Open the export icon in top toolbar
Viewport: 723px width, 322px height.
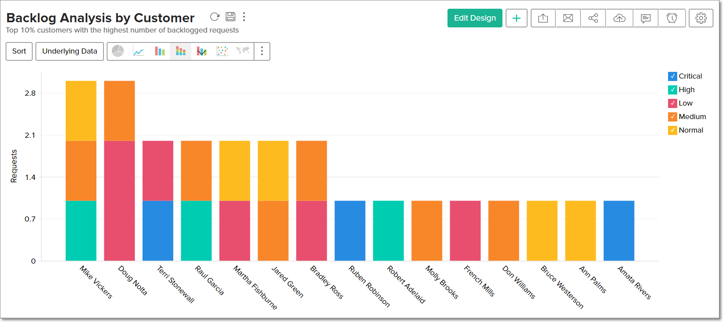543,18
